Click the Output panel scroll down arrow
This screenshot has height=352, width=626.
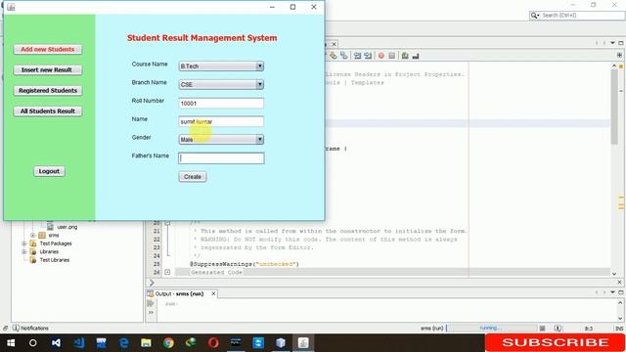[619, 318]
